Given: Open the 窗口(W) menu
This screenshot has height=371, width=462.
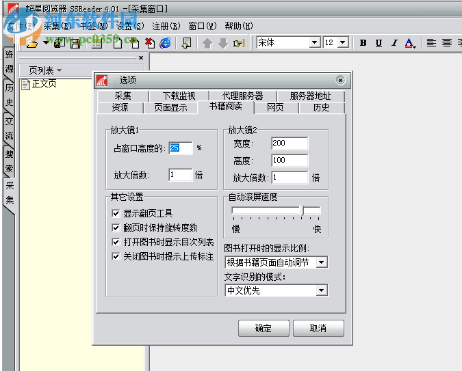Looking at the screenshot, I should pyautogui.click(x=203, y=26).
